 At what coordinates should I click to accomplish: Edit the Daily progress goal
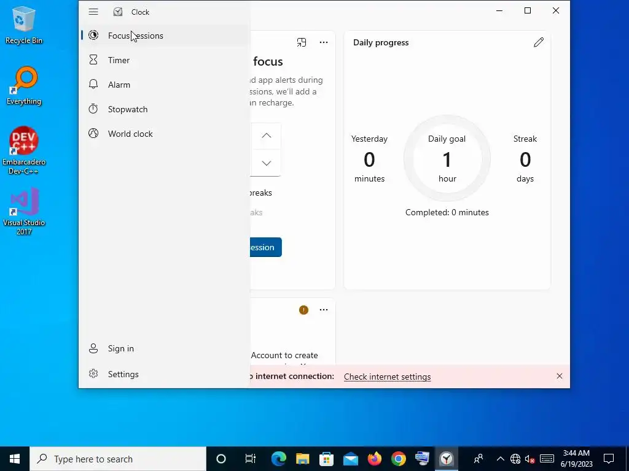click(x=539, y=42)
